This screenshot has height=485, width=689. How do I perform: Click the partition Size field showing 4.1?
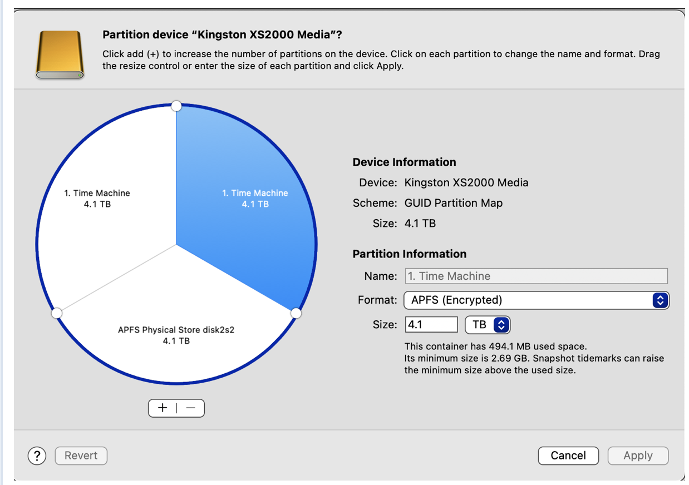coord(431,325)
